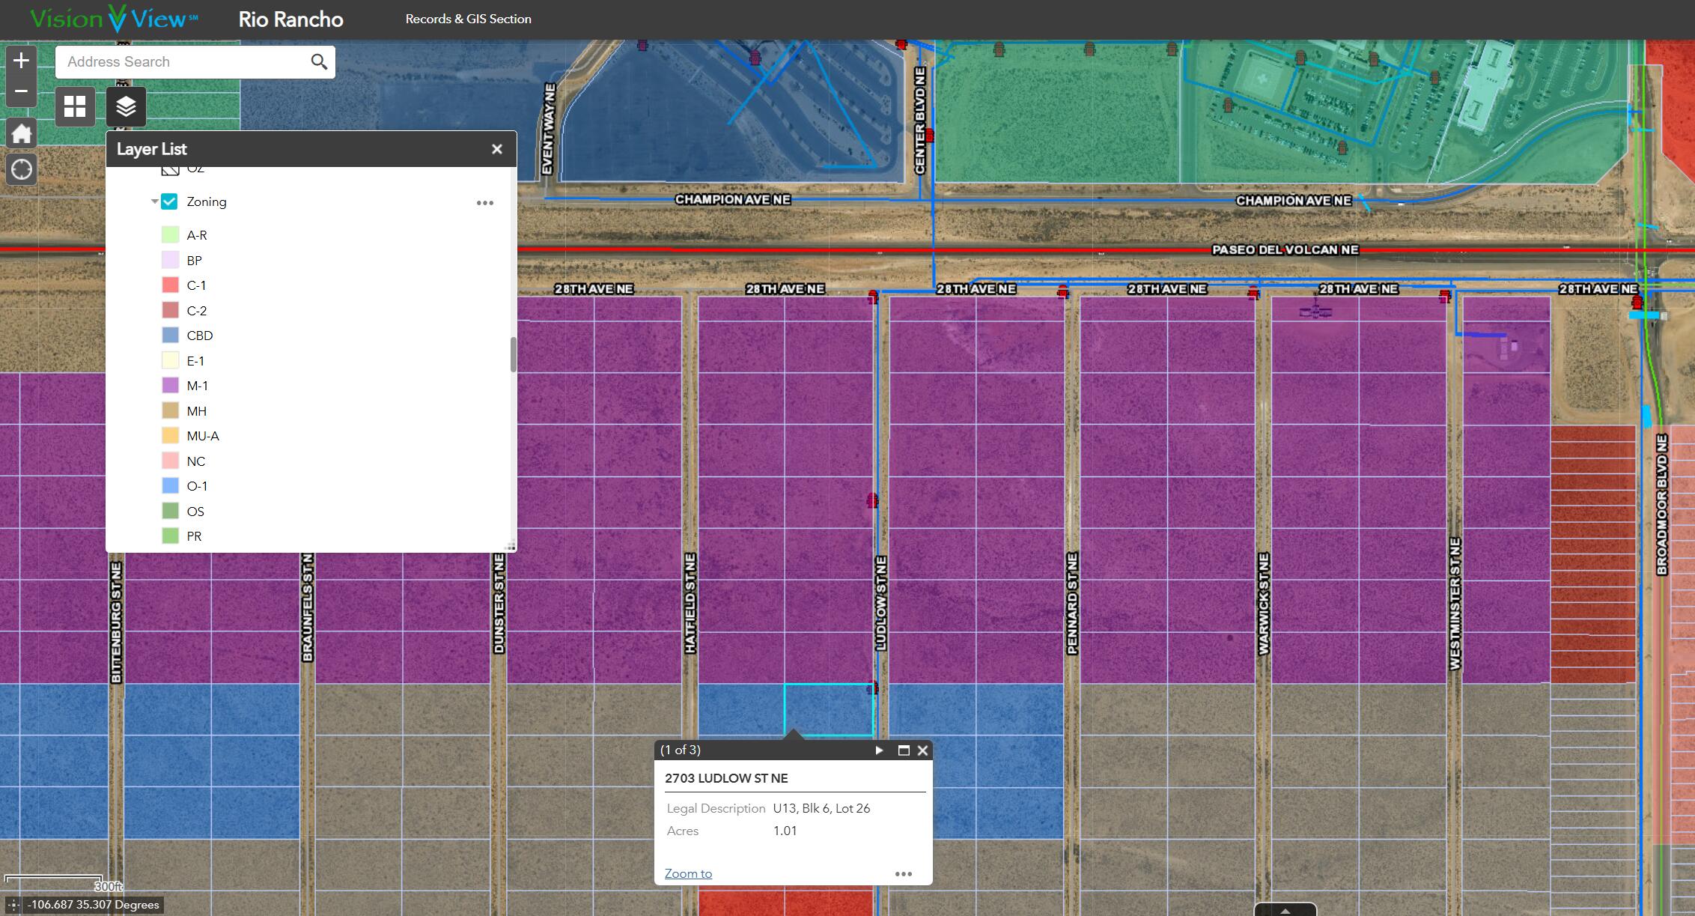Go to the default map extent home
This screenshot has width=1695, height=916.
click(x=21, y=133)
